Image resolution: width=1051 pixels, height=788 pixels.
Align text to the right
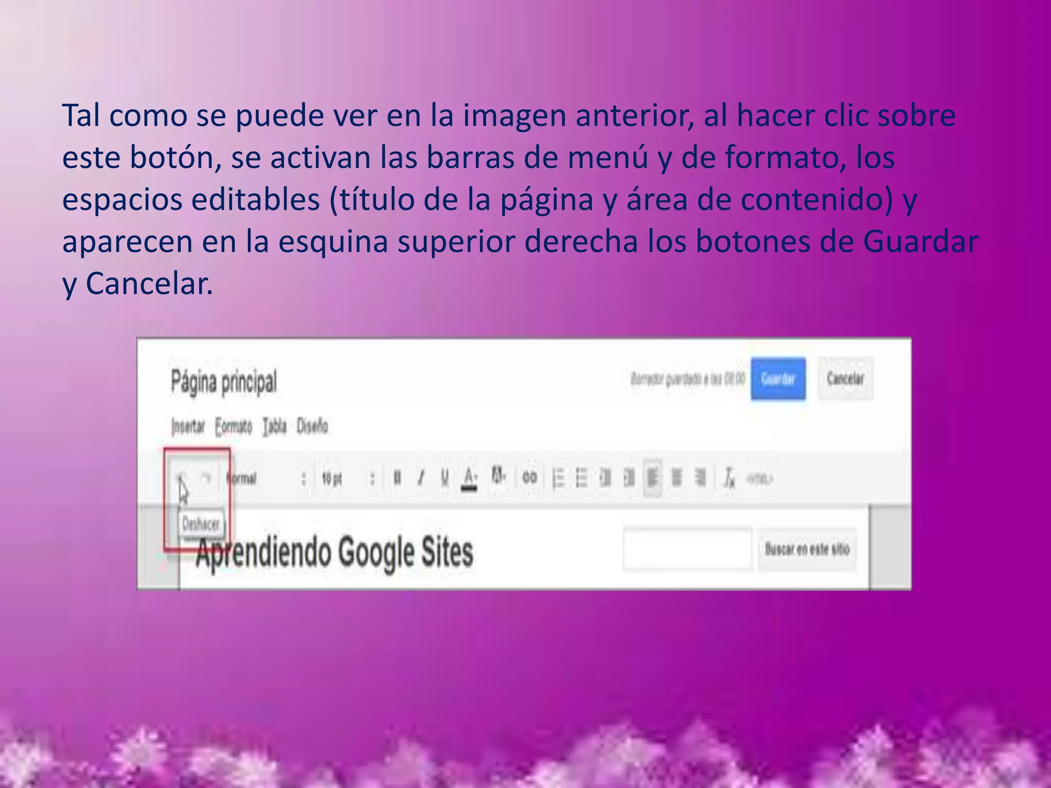(700, 478)
